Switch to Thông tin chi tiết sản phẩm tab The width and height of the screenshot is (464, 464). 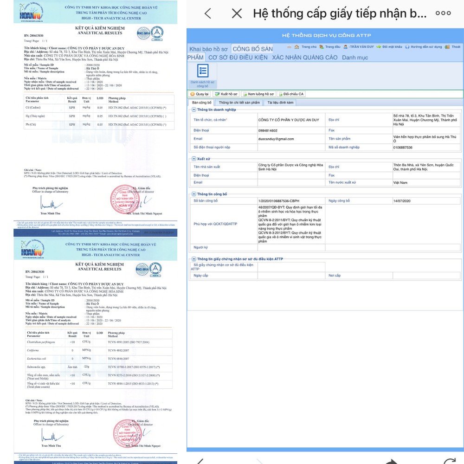click(238, 102)
